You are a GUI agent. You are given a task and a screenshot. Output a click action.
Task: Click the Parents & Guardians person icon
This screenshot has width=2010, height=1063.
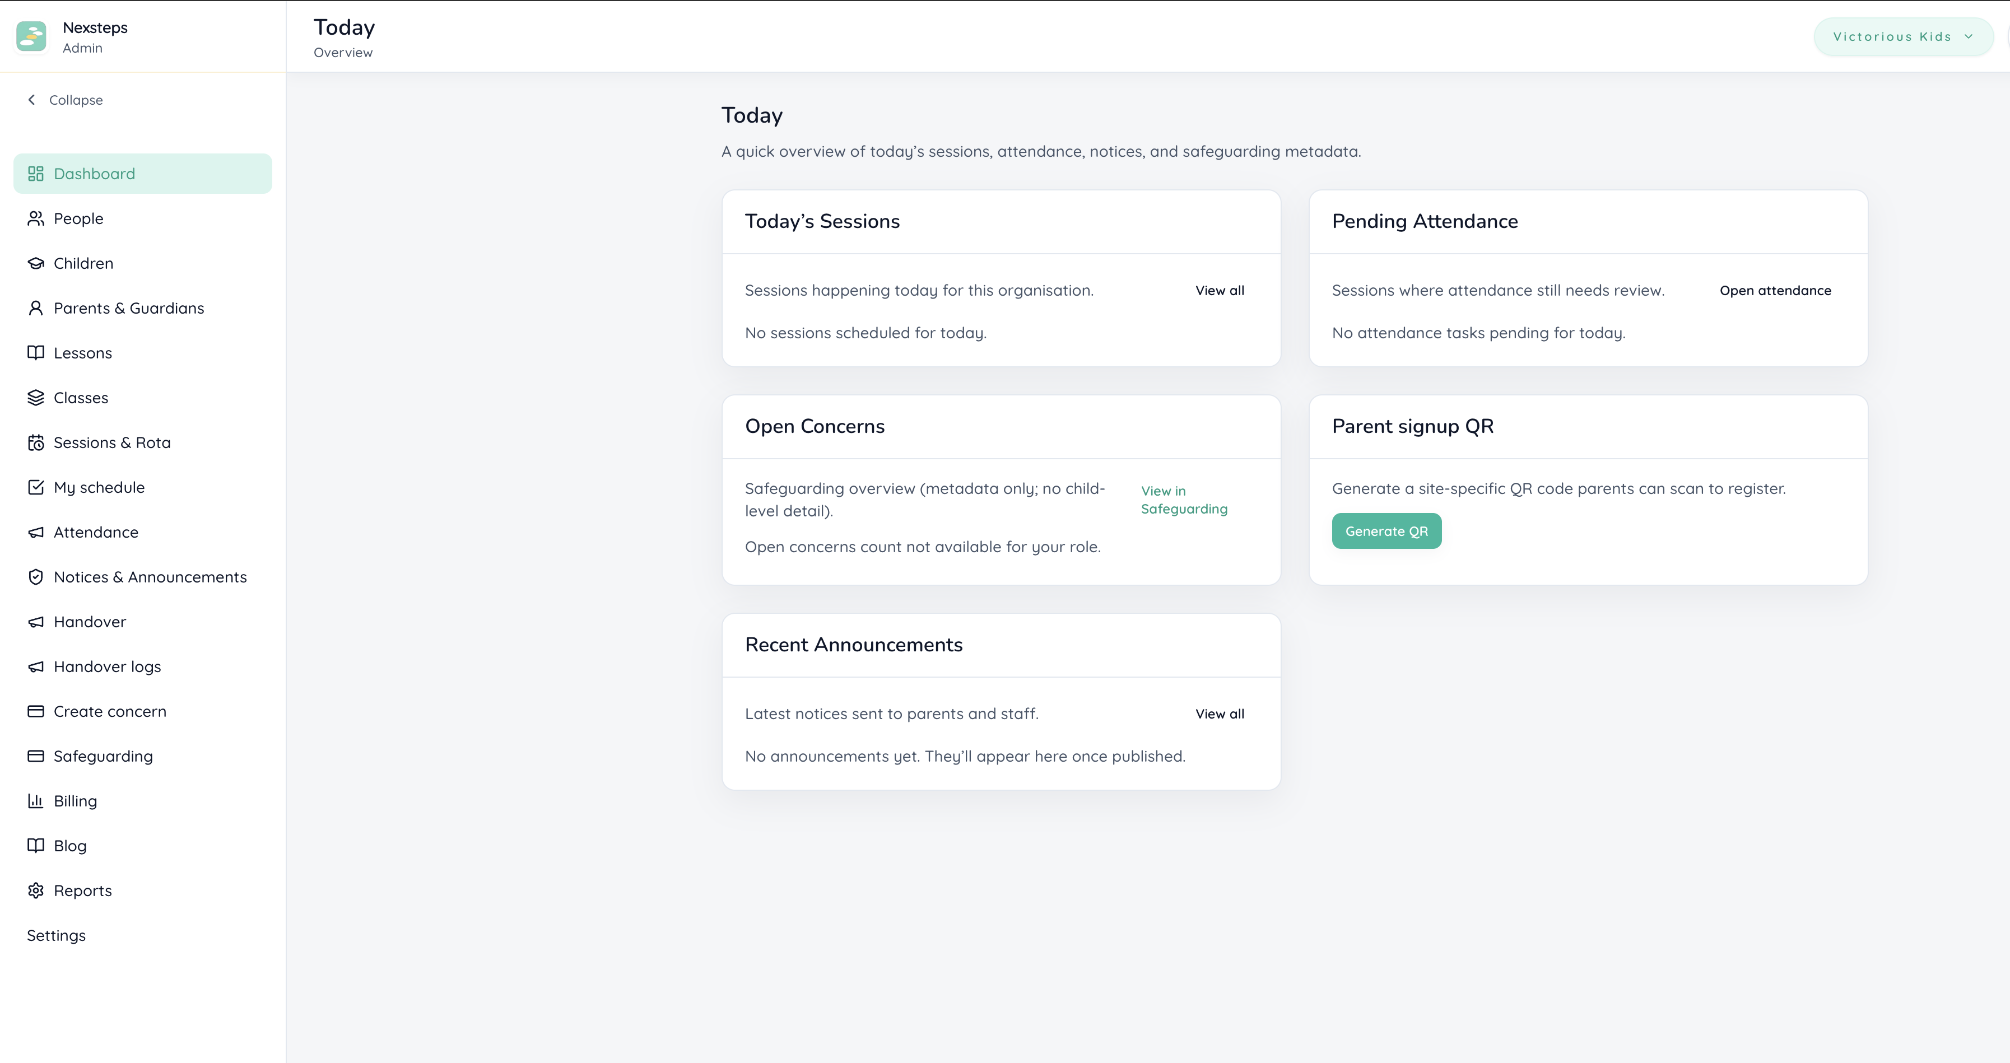click(36, 308)
